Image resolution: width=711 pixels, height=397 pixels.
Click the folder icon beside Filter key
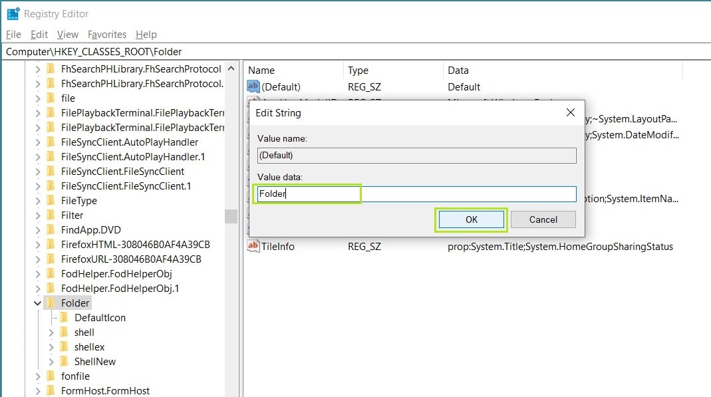click(x=51, y=215)
